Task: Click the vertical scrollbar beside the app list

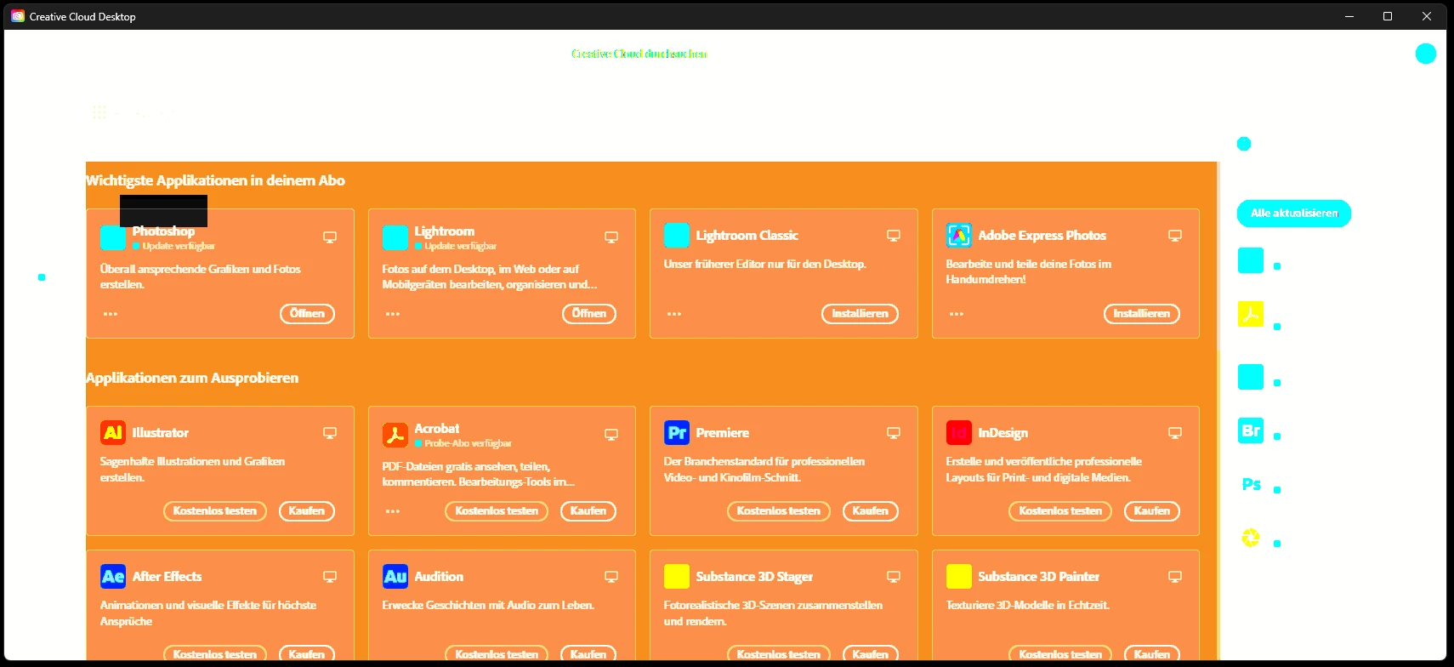Action: (x=1218, y=255)
